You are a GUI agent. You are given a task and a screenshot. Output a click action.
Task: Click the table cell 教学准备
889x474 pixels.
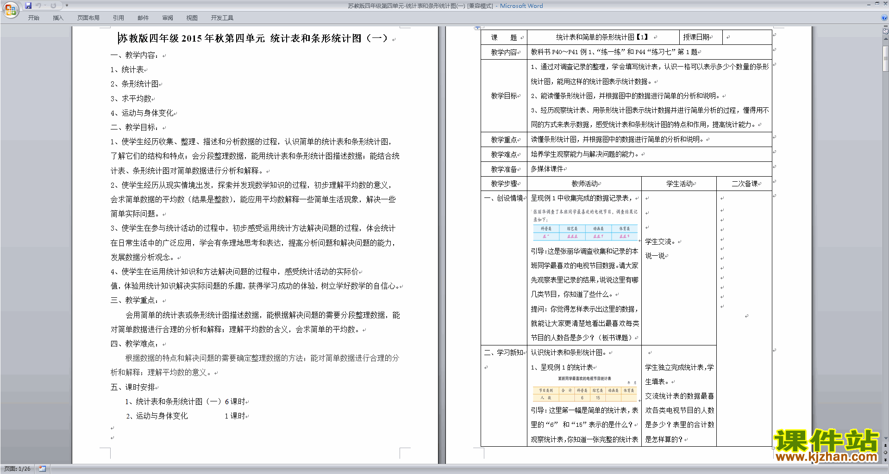point(504,169)
